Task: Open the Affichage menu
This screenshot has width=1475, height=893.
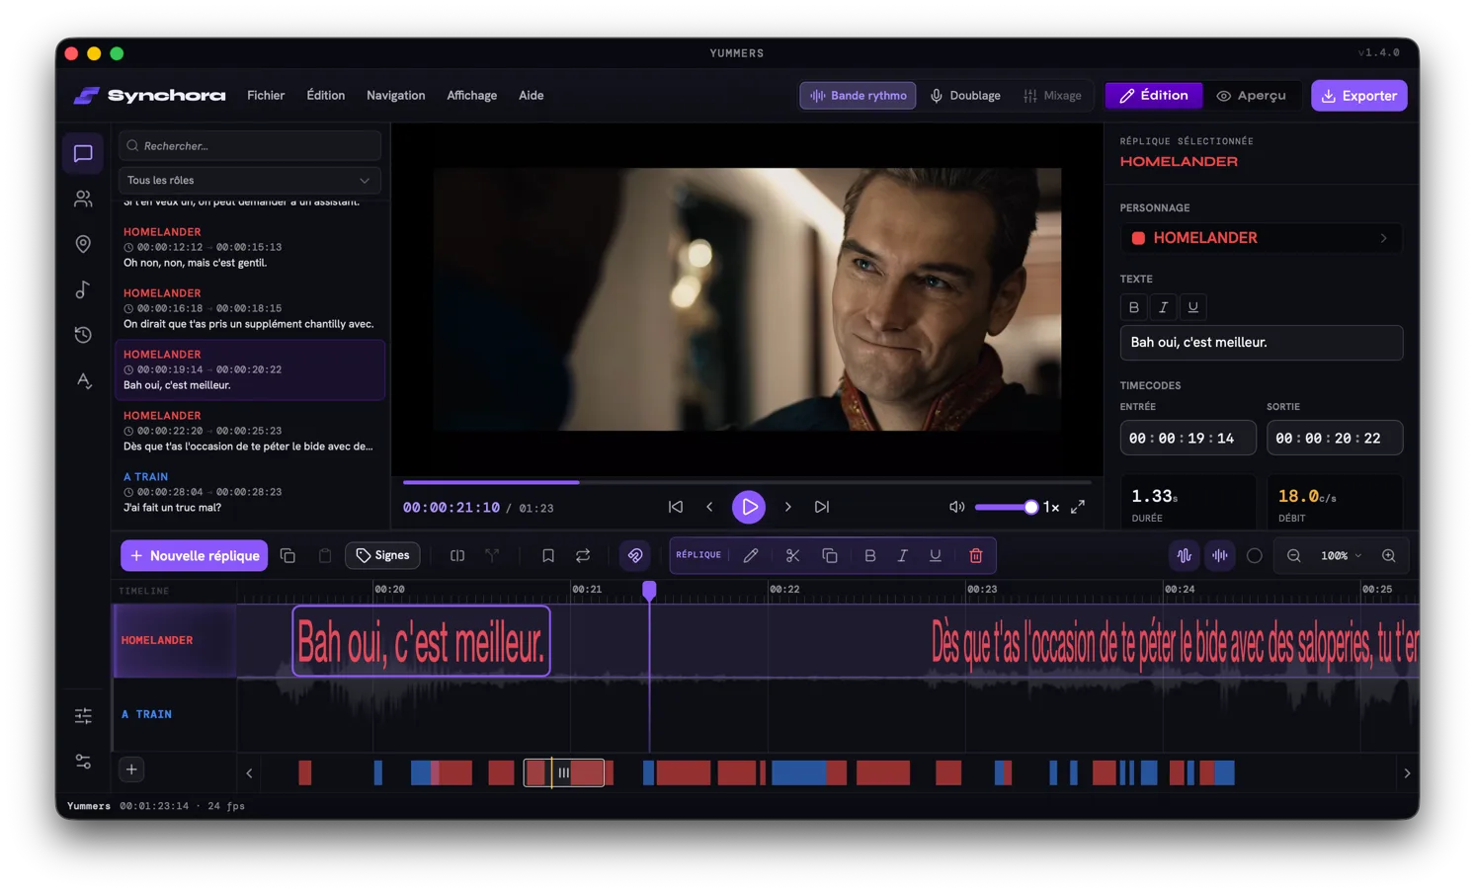Action: [x=472, y=96]
